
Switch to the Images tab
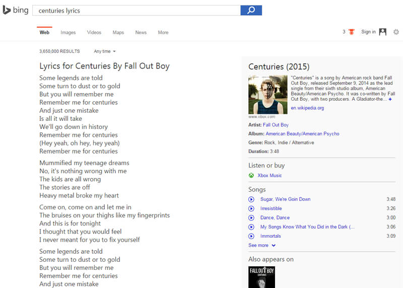68,32
